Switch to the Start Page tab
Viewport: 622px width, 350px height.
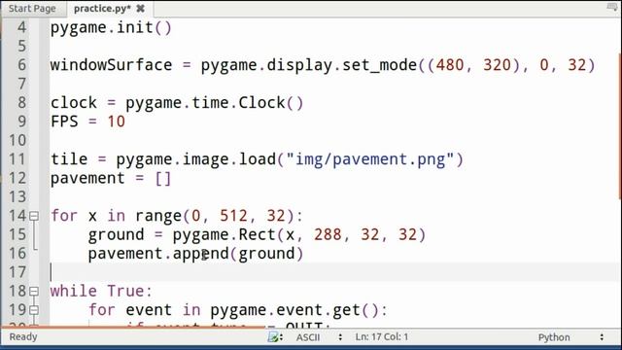tap(32, 9)
